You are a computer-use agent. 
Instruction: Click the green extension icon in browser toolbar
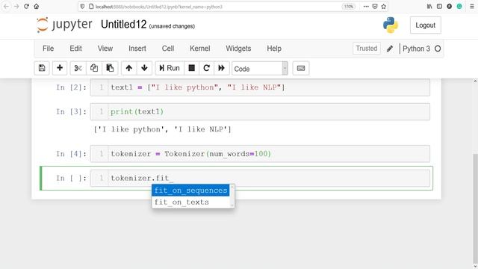tap(459, 7)
